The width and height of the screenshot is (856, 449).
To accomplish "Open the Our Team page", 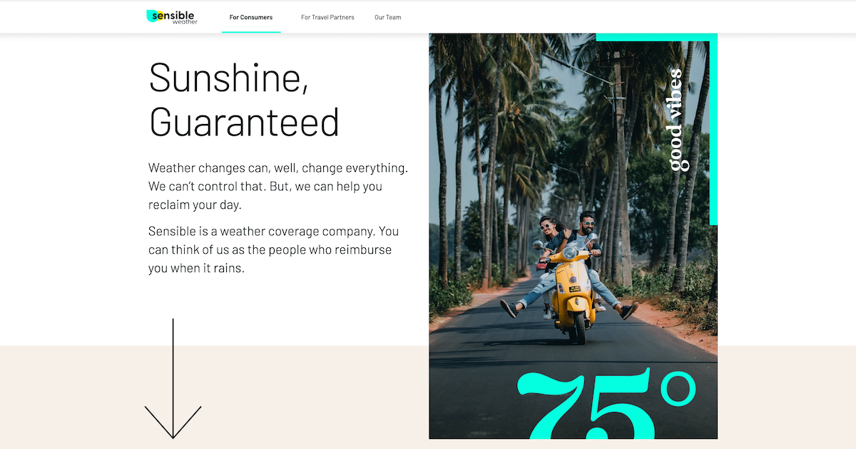I will pyautogui.click(x=388, y=17).
